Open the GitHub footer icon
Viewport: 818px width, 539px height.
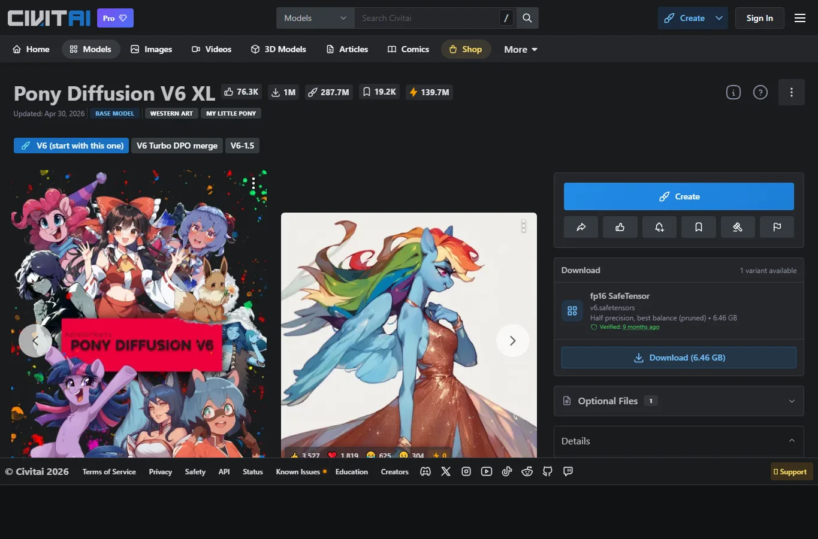pos(548,471)
